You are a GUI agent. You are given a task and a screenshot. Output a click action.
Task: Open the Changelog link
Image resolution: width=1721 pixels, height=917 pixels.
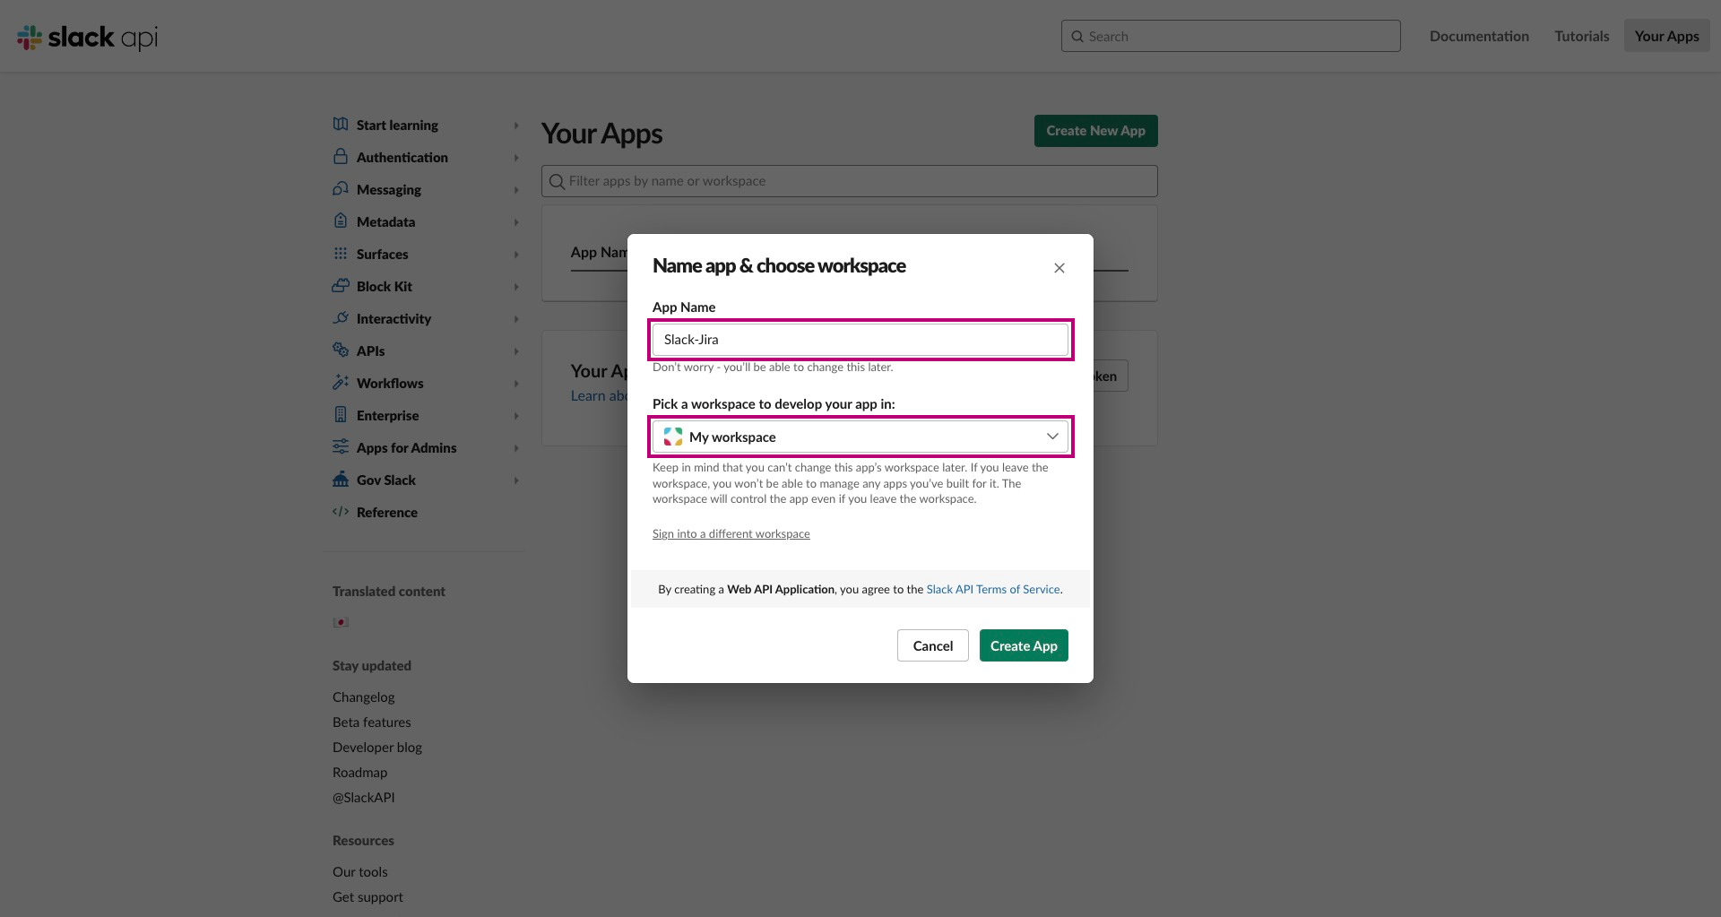click(x=363, y=696)
